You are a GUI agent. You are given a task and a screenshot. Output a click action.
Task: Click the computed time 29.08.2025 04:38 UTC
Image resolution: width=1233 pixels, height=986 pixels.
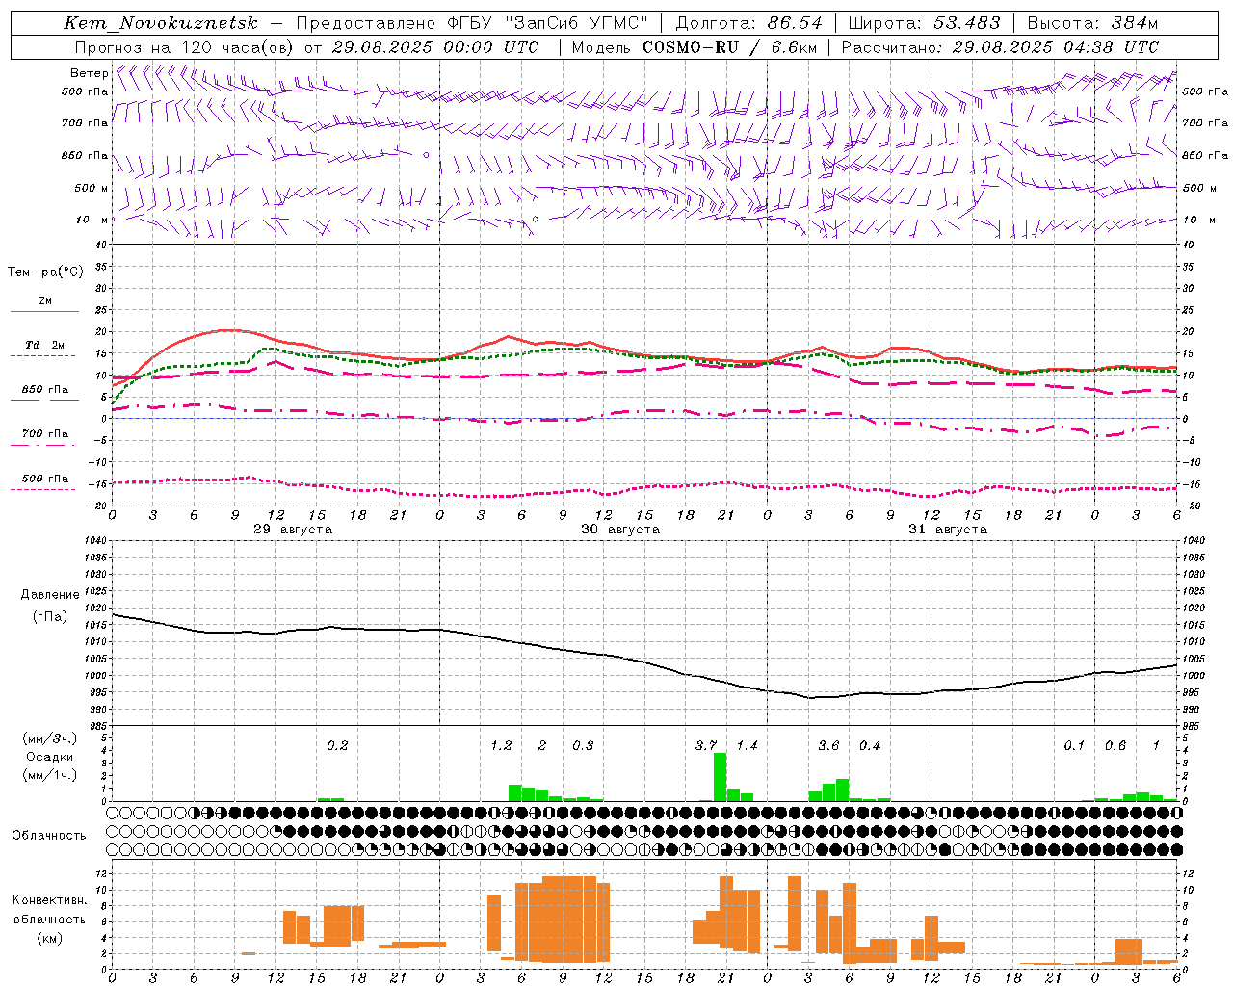(1055, 47)
